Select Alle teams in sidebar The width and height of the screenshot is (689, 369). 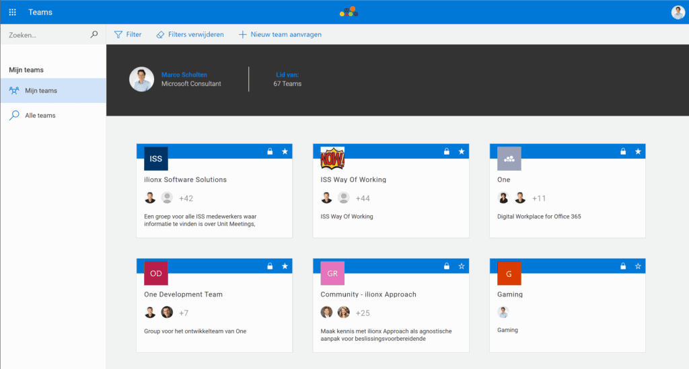click(x=40, y=116)
